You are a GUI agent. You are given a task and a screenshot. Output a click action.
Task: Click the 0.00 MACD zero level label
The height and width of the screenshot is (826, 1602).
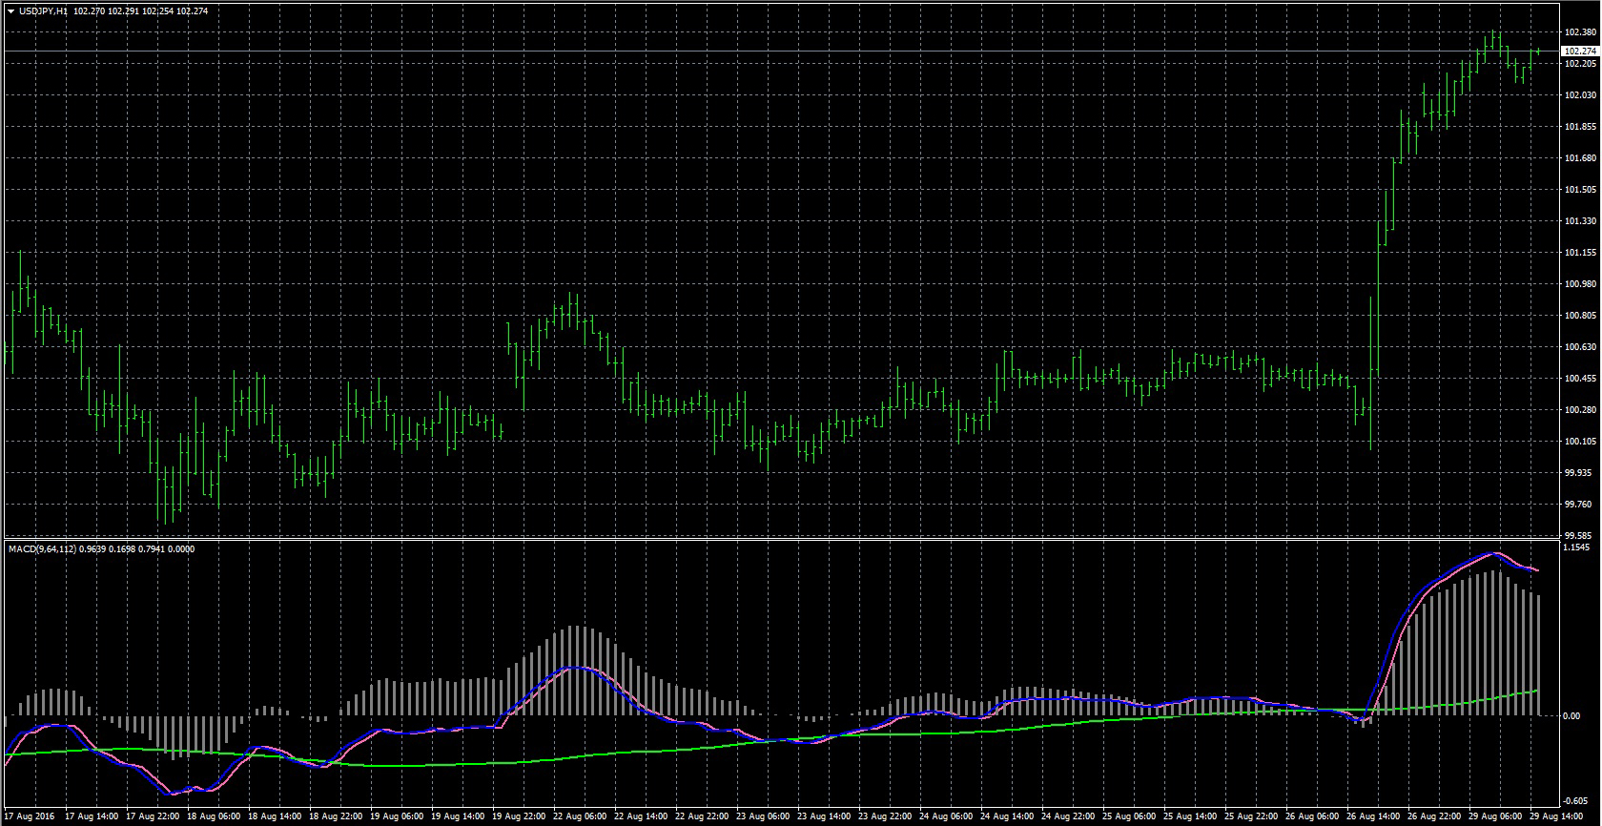(1571, 716)
